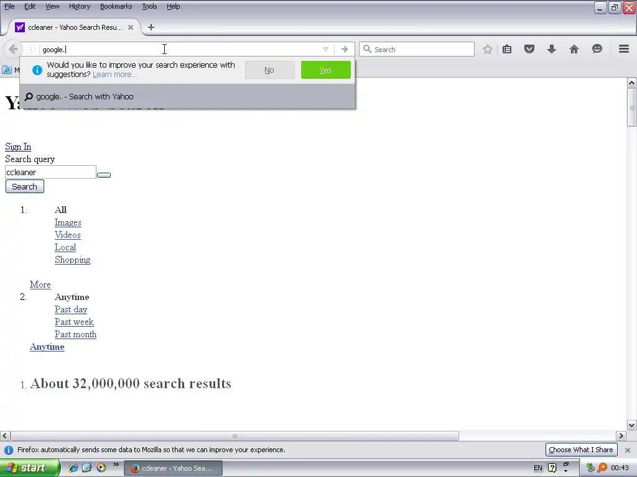Click Choose What I Share button
Screen dimensions: 637x477
click(x=581, y=450)
